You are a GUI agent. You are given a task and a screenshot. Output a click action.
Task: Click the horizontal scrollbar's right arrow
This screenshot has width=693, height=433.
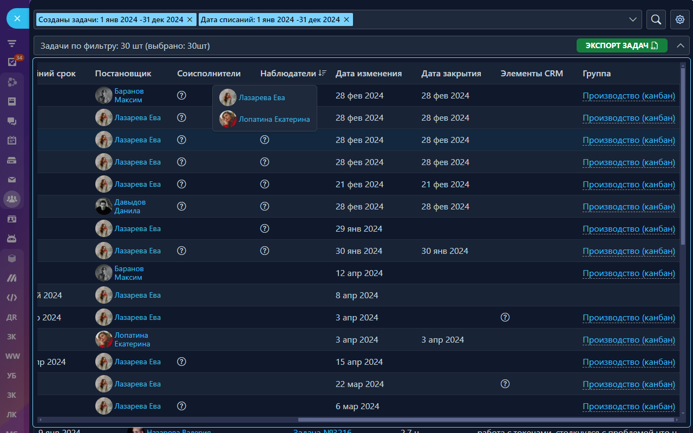coord(677,419)
